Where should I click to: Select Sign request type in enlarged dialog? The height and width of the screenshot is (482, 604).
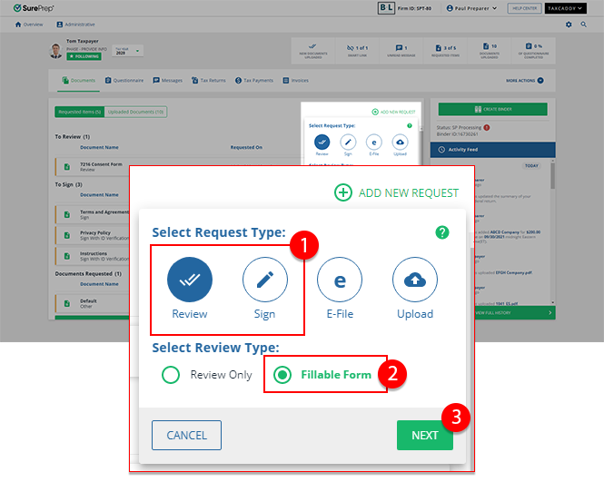[x=265, y=280]
